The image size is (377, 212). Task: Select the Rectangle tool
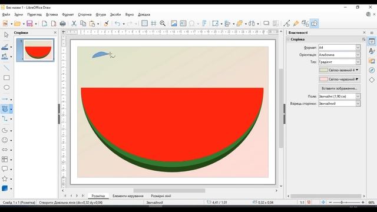pos(6,78)
